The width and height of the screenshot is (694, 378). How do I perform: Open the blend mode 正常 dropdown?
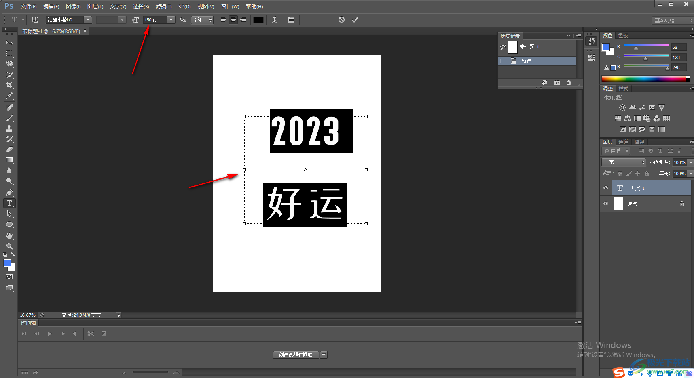(624, 162)
